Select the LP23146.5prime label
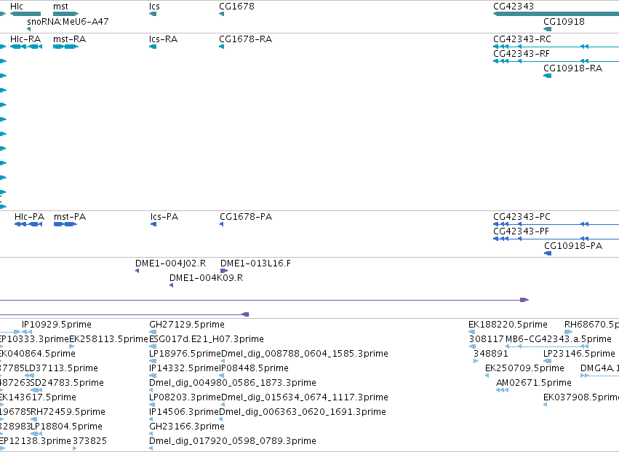Viewport: 619px width, 452px height. 579,354
